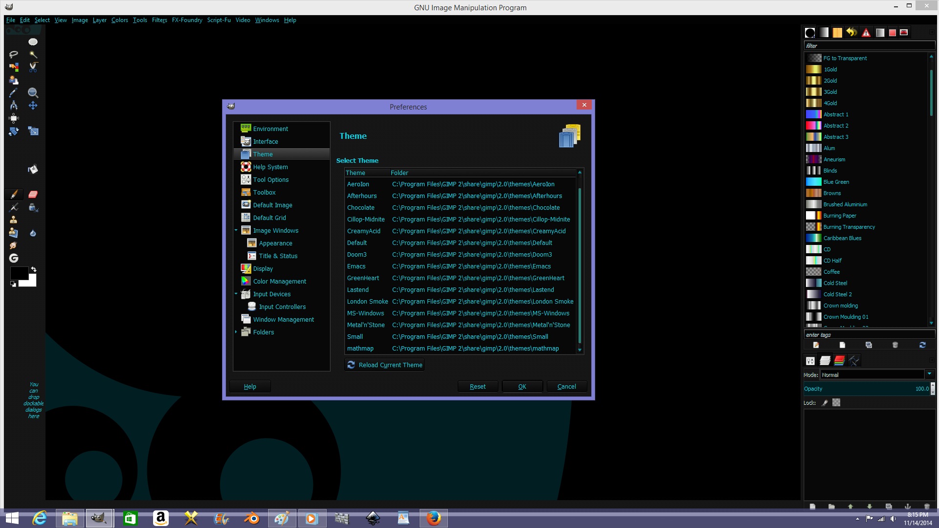
Task: Open the Layers dock tab
Action: (x=825, y=361)
